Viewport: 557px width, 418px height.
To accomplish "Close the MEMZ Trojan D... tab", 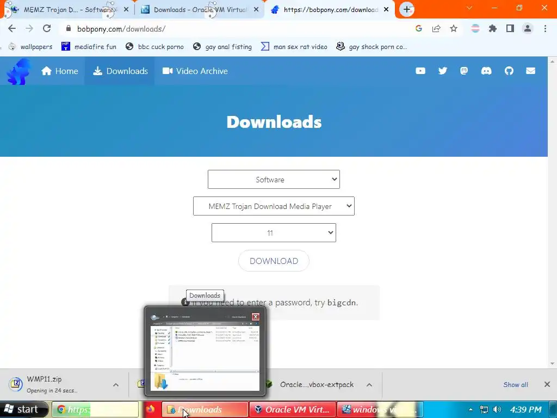I will point(126,10).
